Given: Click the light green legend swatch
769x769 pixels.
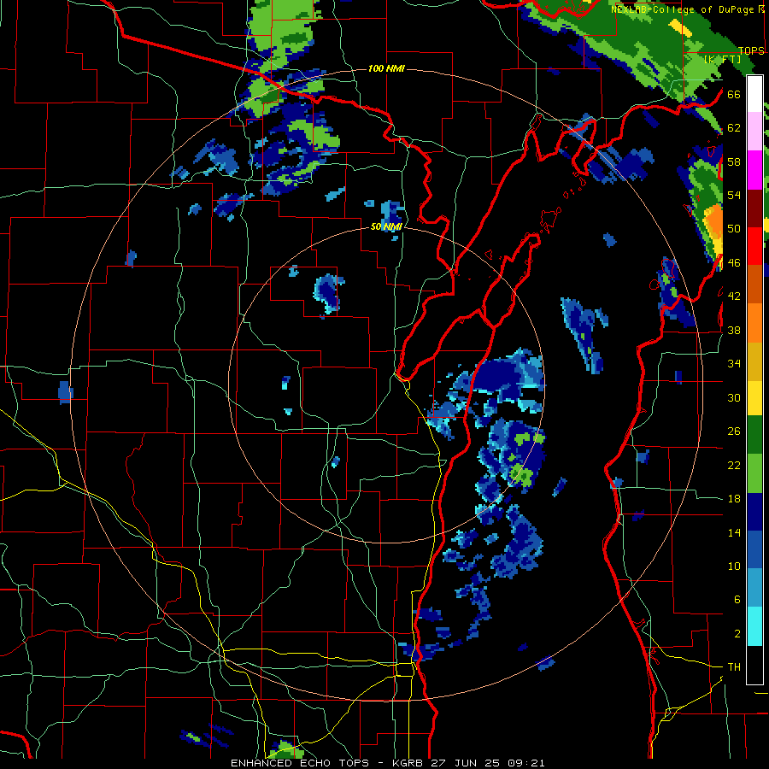Looking at the screenshot, I should pyautogui.click(x=754, y=473).
